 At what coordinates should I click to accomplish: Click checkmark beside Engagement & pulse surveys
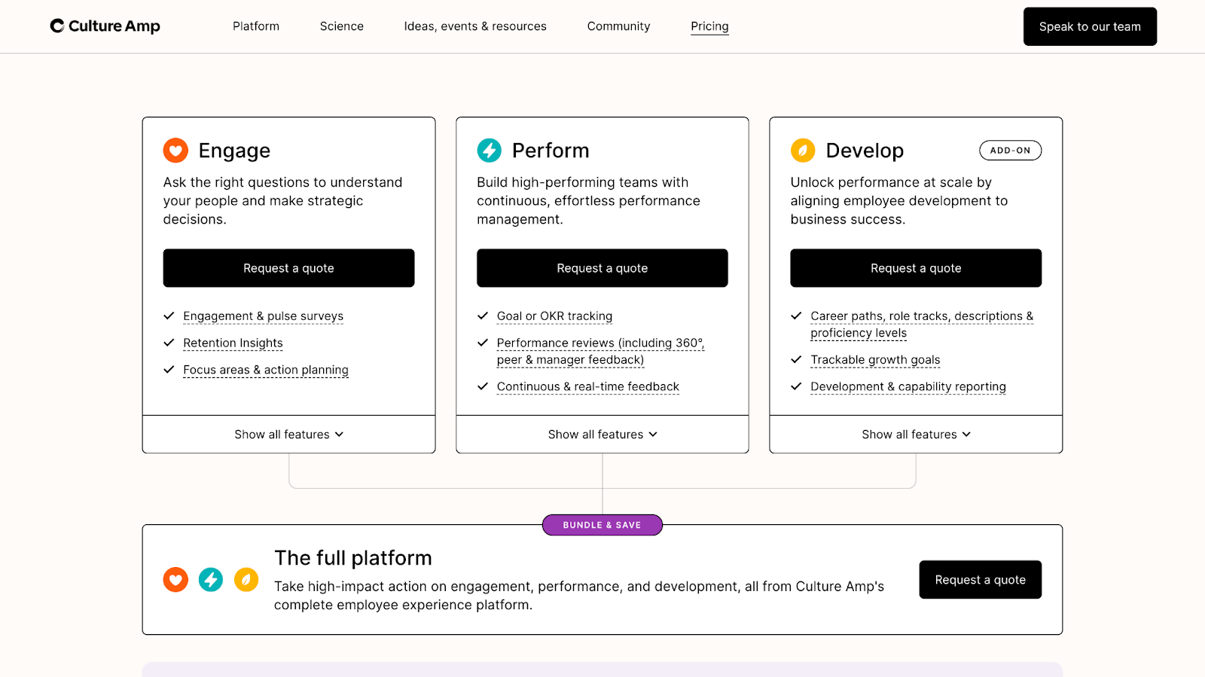coord(169,316)
